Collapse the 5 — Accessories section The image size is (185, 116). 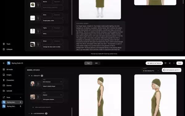tap(29, 114)
